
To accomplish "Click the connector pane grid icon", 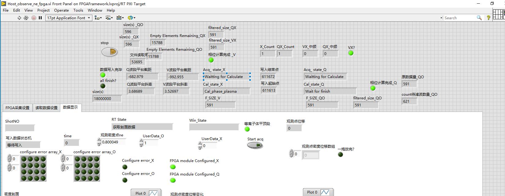I will [498, 14].
